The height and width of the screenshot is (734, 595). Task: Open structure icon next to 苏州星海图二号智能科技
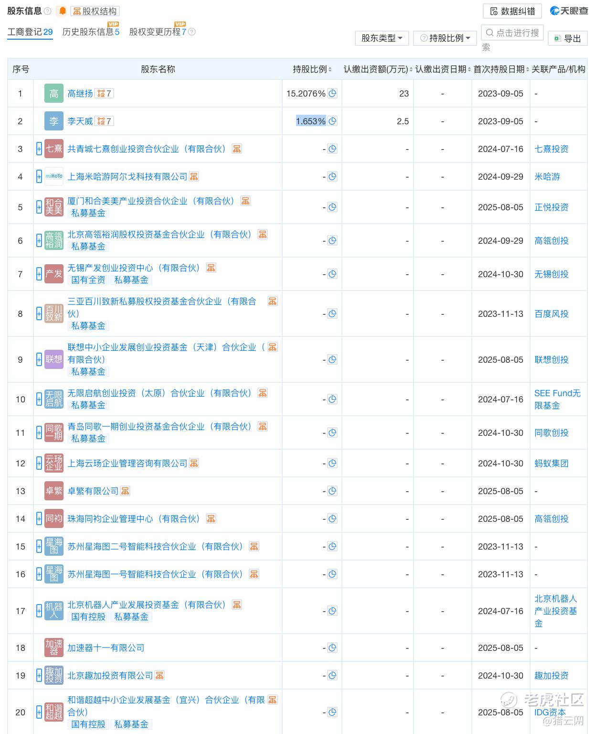254,547
